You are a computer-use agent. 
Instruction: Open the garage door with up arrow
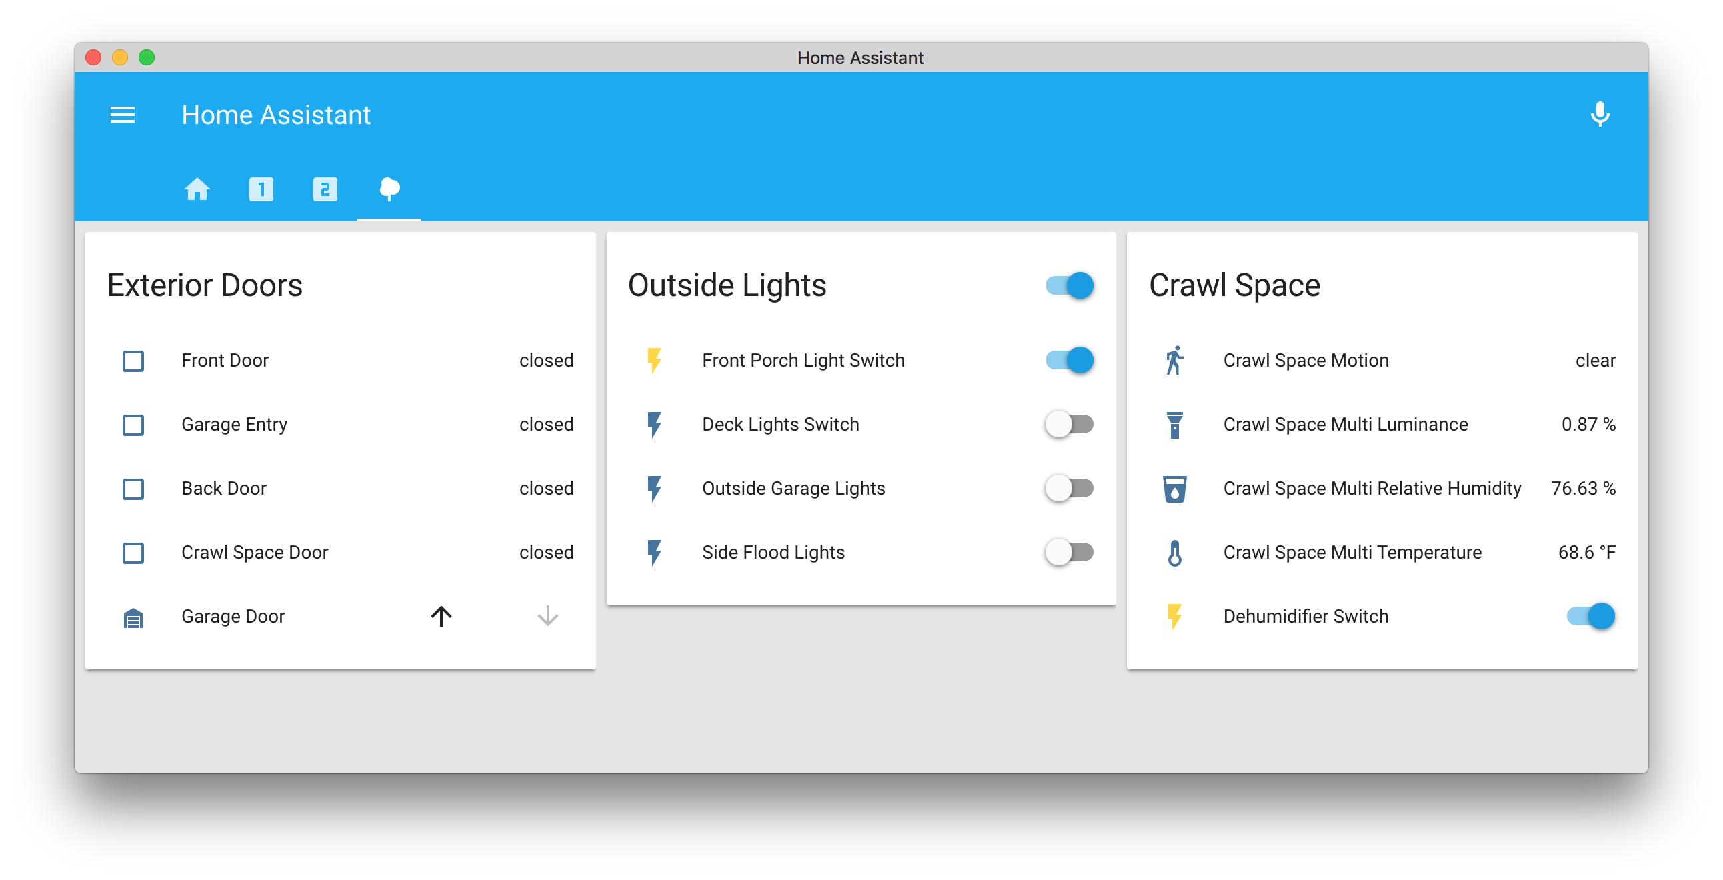441,616
